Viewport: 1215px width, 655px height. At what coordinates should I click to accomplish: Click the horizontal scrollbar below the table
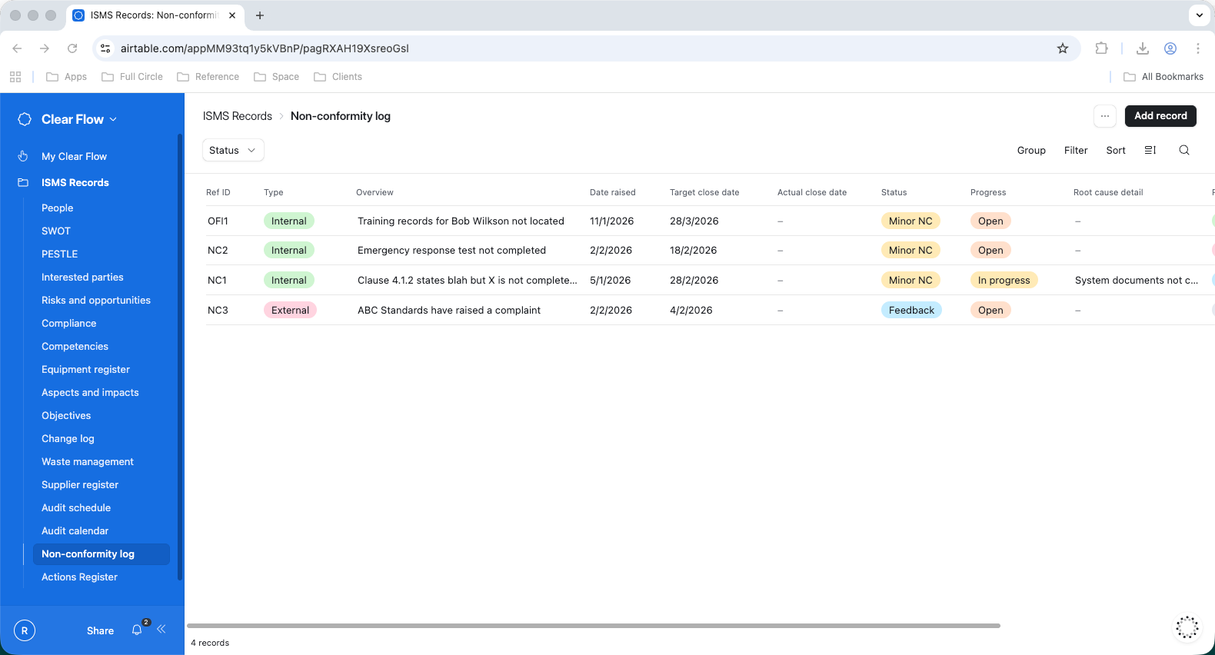pyautogui.click(x=593, y=626)
